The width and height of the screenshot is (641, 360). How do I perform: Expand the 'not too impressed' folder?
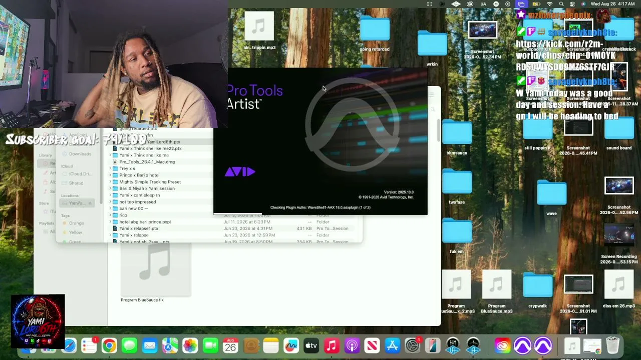click(110, 201)
